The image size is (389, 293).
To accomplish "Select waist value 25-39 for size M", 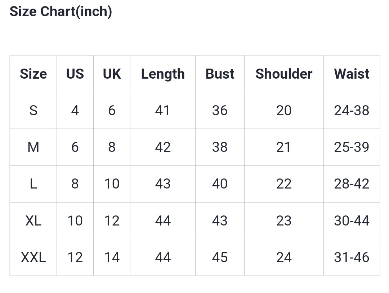I will click(352, 147).
